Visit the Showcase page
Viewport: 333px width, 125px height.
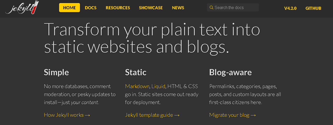151,8
